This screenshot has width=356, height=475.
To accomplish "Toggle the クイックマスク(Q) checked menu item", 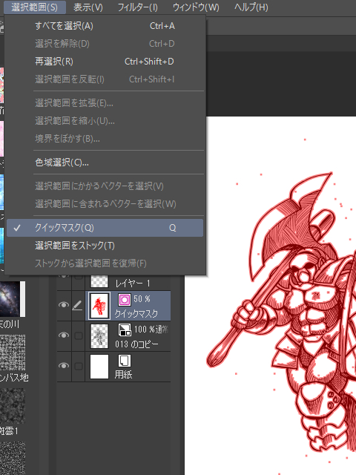I will pos(105,228).
